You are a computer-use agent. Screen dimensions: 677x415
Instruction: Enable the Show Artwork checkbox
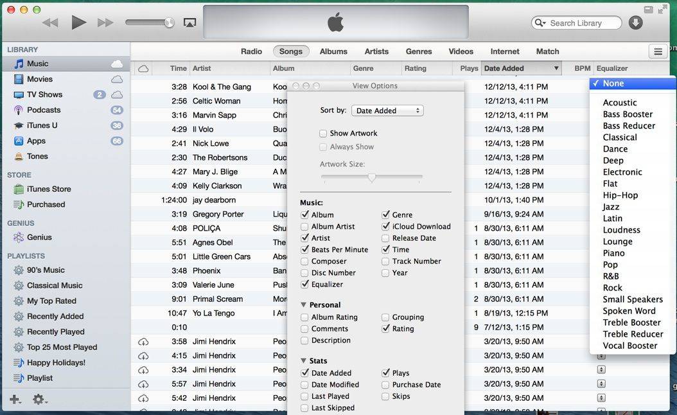[323, 134]
